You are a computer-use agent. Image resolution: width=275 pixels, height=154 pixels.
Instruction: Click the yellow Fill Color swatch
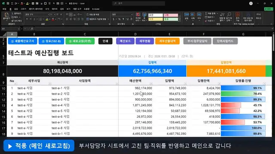[x=47, y=19]
